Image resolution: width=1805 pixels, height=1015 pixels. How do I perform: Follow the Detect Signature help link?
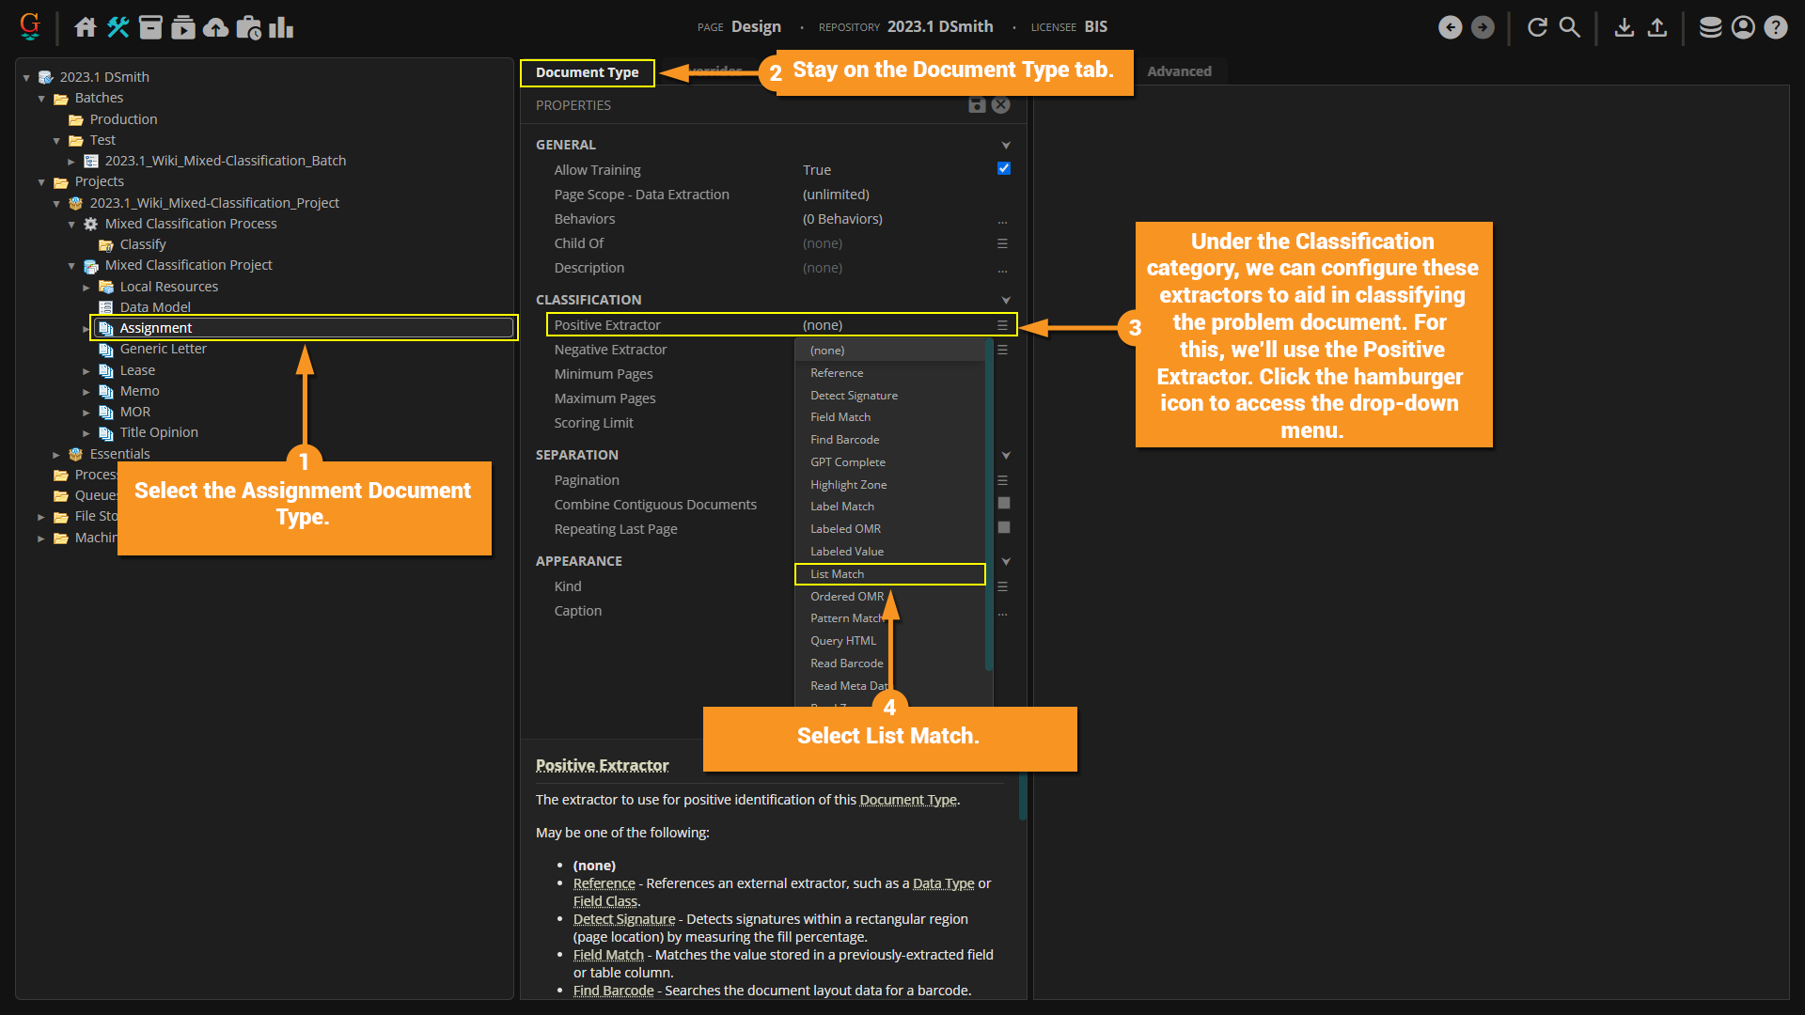[624, 919]
